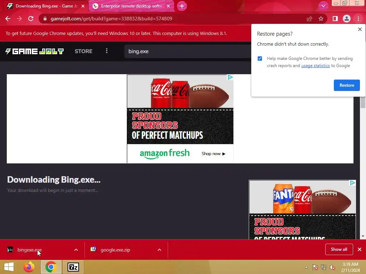Open 7-Zip from the taskbar
The image size is (366, 274).
73,267
